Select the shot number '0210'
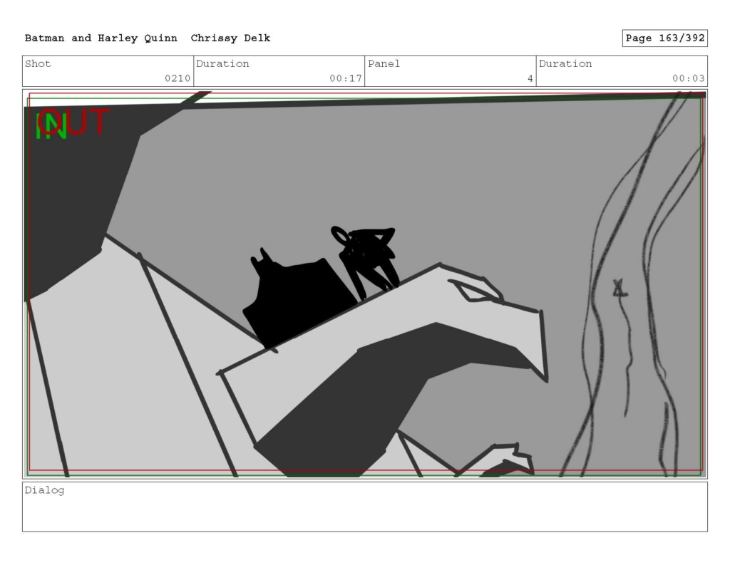The height and width of the screenshot is (565, 730). coord(178,78)
